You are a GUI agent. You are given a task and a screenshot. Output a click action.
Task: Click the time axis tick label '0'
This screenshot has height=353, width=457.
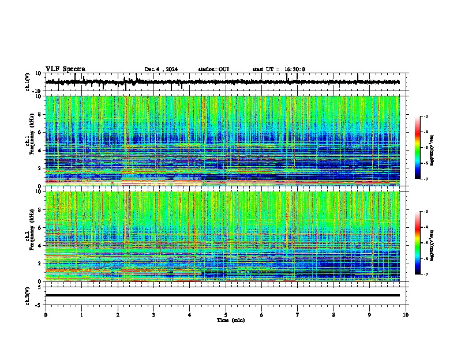coord(46,315)
